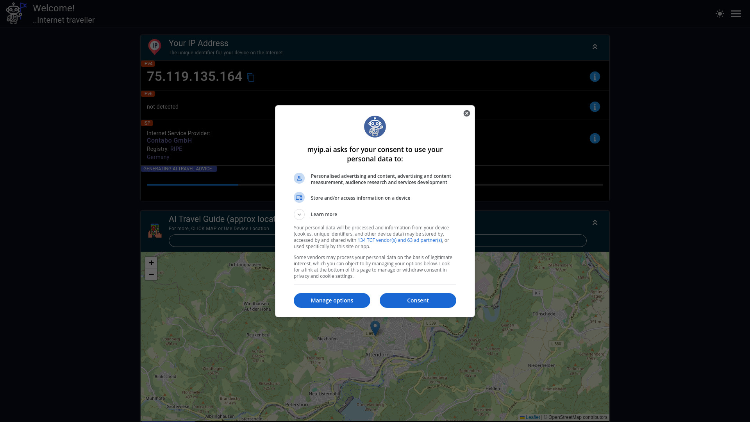The width and height of the screenshot is (750, 422).
Task: Click the 134 TCF vendors and partners link
Action: [x=400, y=240]
